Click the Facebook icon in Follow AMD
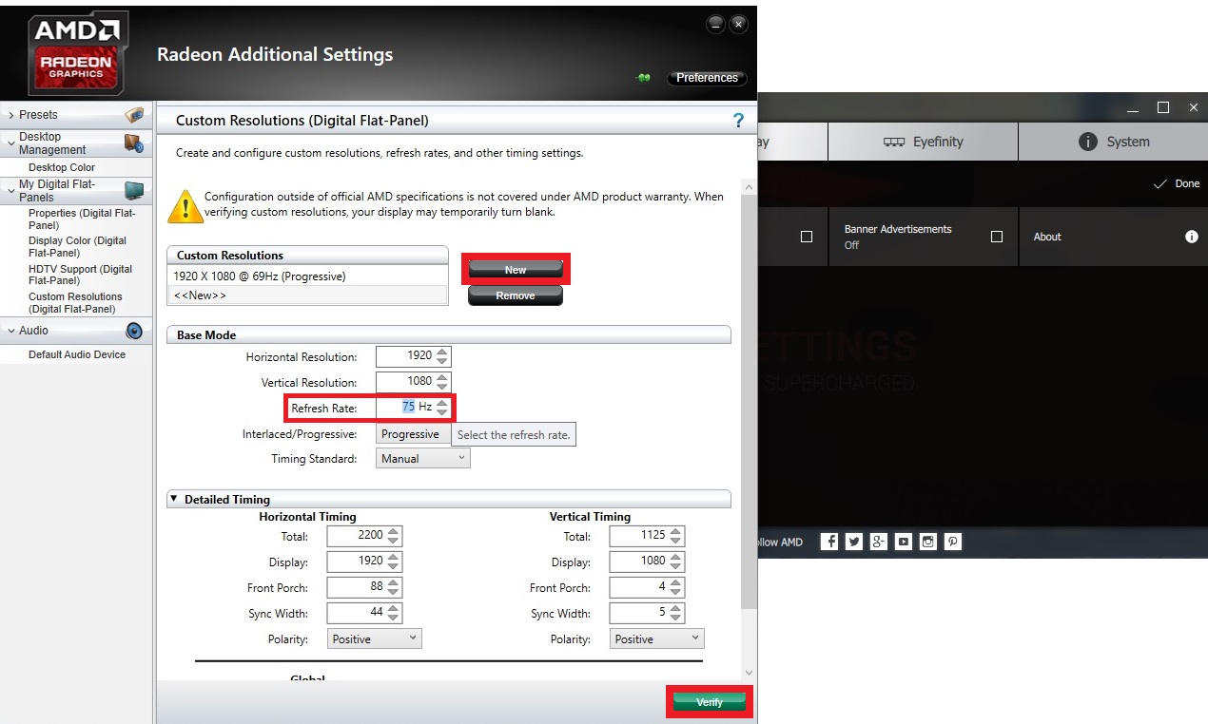 [x=829, y=542]
